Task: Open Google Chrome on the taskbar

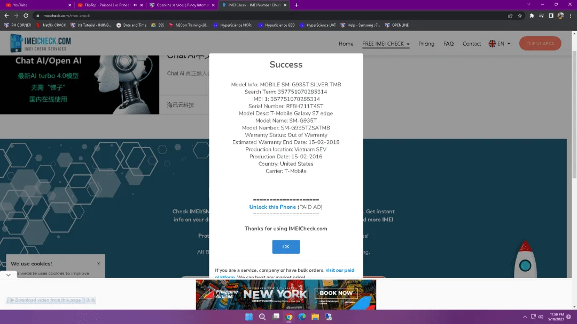Action: click(x=289, y=317)
